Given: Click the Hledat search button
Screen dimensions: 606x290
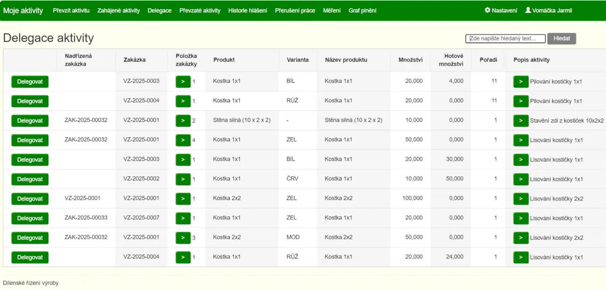Looking at the screenshot, I should (561, 38).
